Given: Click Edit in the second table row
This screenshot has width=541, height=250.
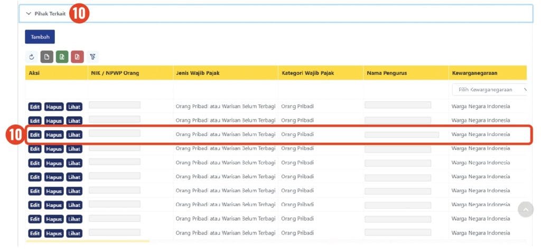Looking at the screenshot, I should 35,121.
